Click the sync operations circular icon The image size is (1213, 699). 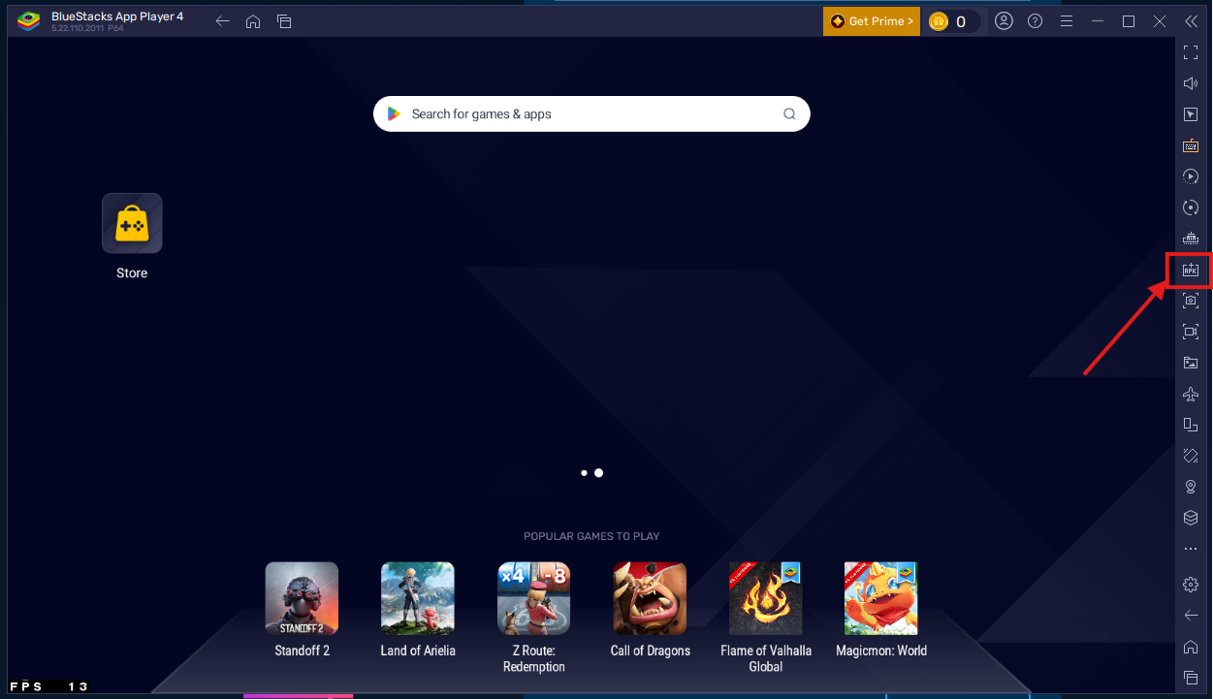tap(1191, 207)
